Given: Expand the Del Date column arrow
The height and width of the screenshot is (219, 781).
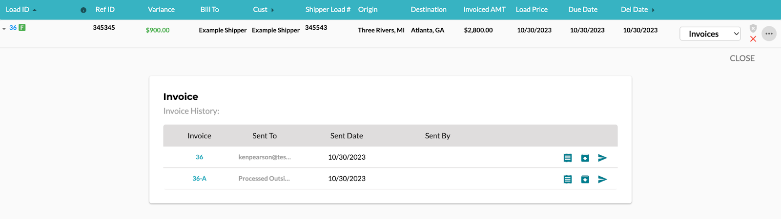Looking at the screenshot, I should tap(653, 10).
